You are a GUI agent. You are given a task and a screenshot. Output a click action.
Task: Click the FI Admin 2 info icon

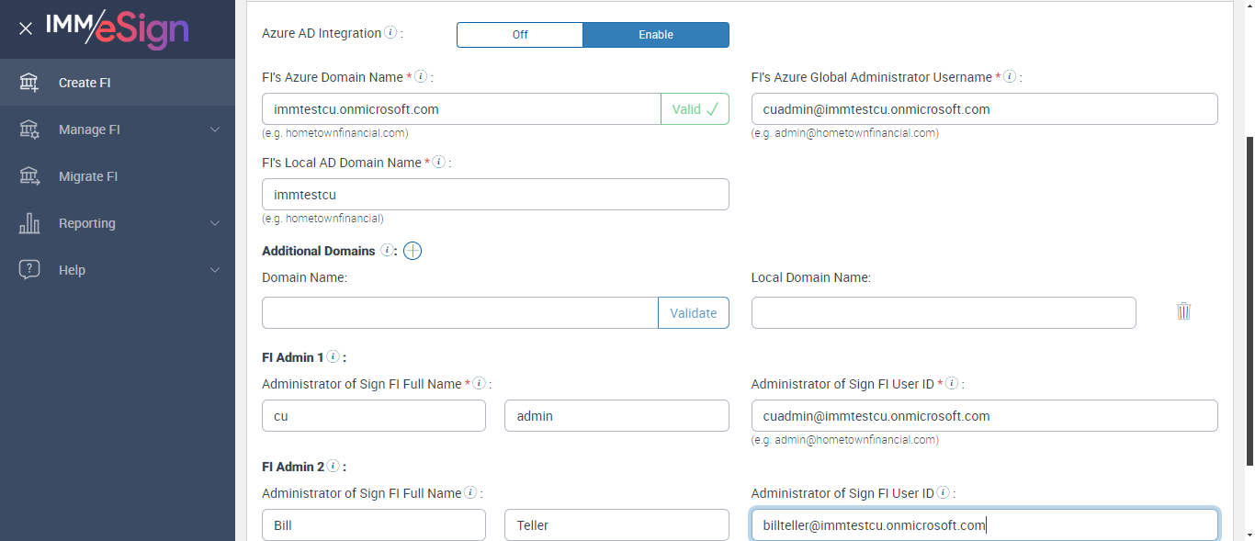point(333,467)
